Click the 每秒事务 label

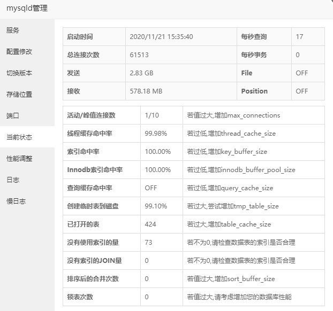(254, 55)
